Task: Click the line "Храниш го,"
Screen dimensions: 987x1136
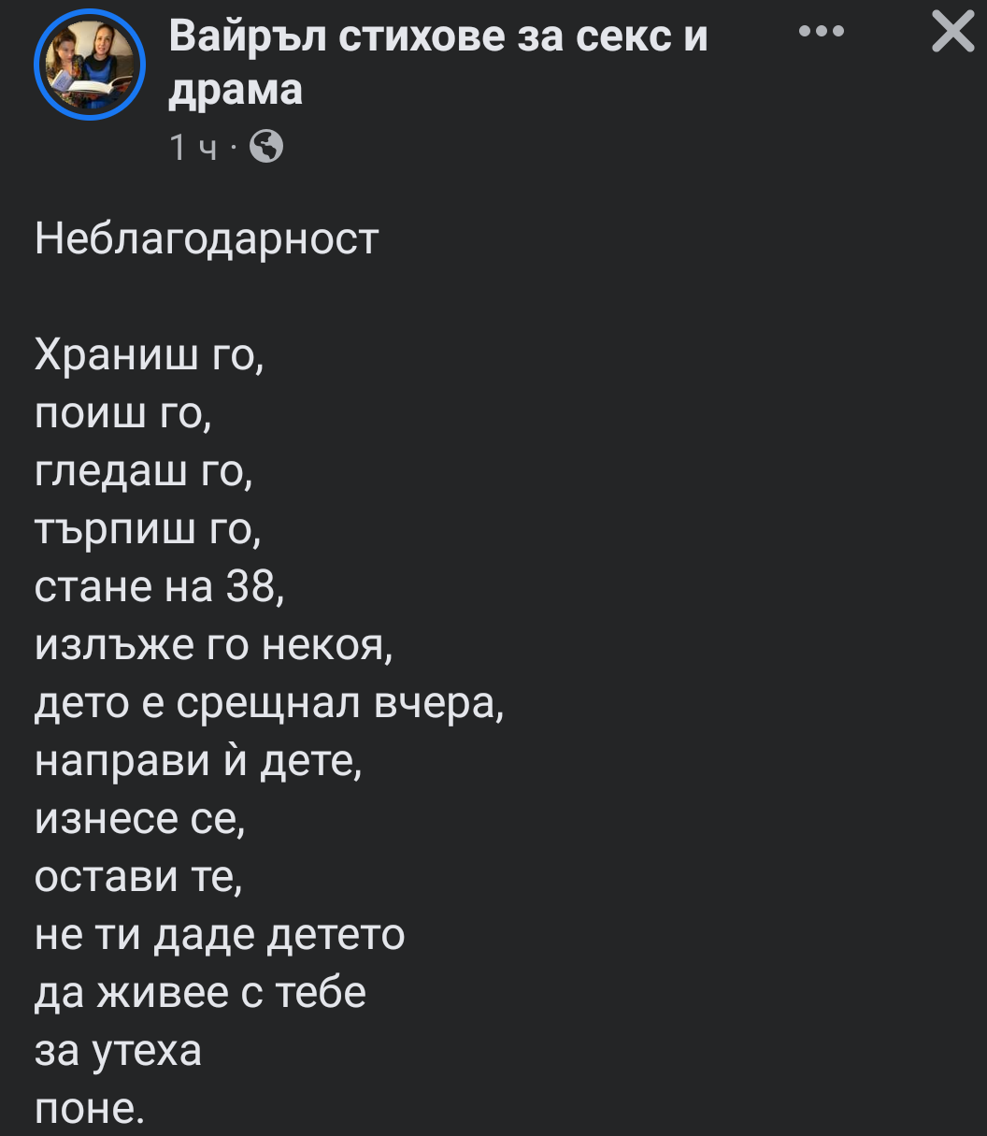Action: [x=150, y=354]
